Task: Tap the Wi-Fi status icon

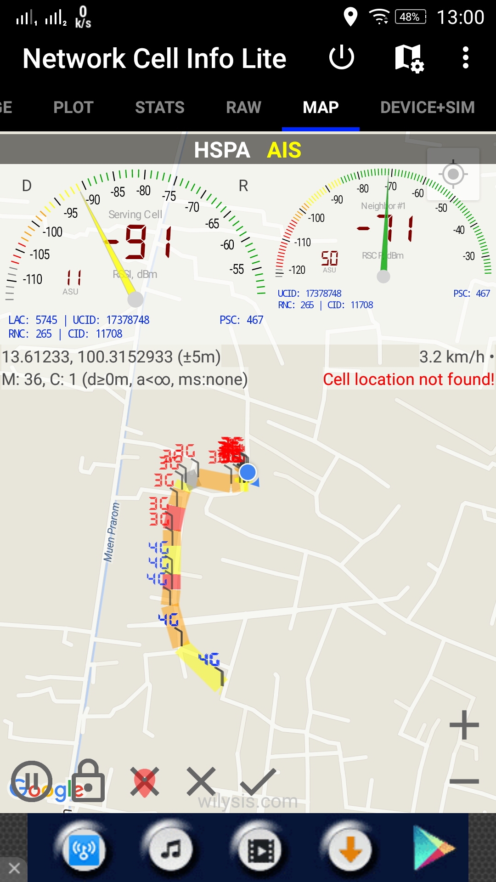Action: (x=379, y=17)
